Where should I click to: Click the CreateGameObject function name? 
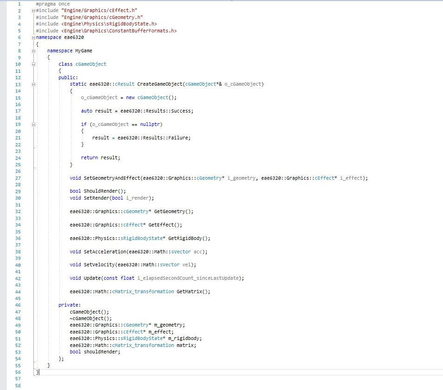[x=160, y=84]
